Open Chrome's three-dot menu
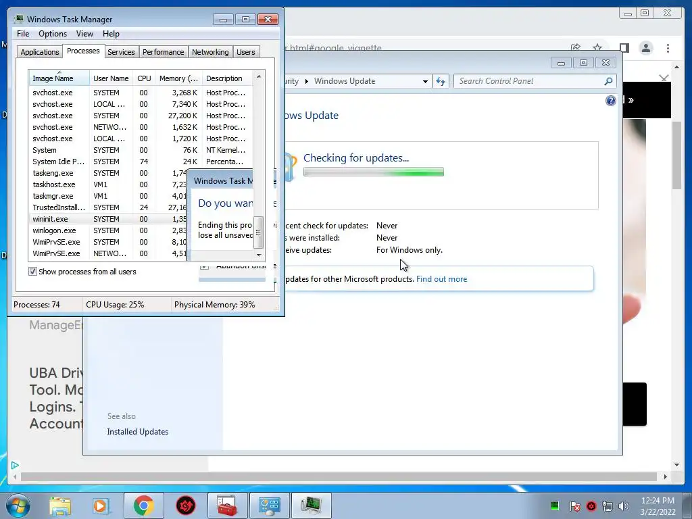Image resolution: width=692 pixels, height=519 pixels. point(668,48)
